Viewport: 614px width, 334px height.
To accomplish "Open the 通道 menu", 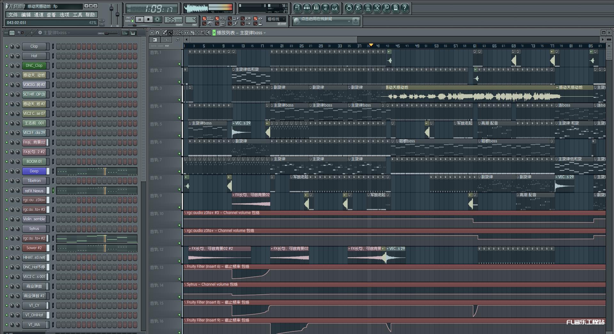I will click(39, 15).
